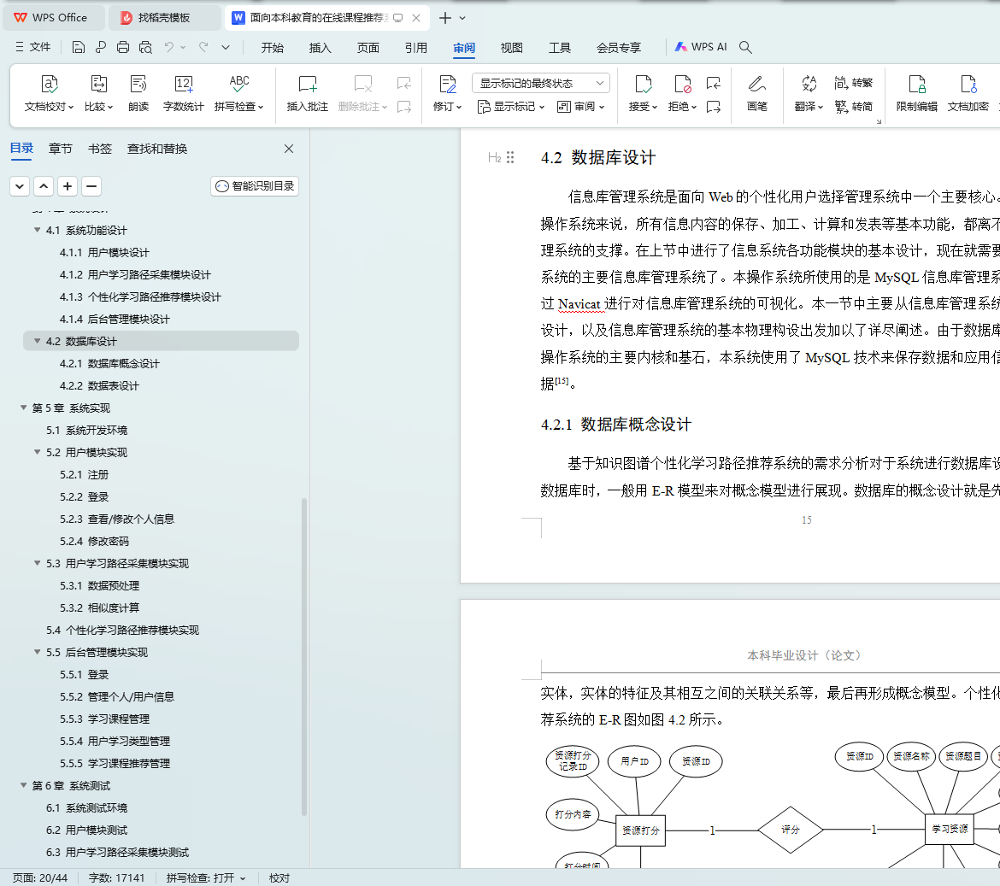
Task: Expand the 显示标记 dropdown
Action: [511, 107]
